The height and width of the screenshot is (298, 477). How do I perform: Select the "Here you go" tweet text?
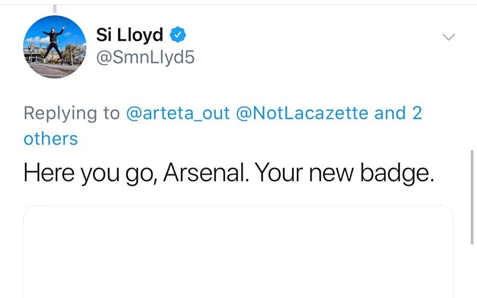pos(229,173)
